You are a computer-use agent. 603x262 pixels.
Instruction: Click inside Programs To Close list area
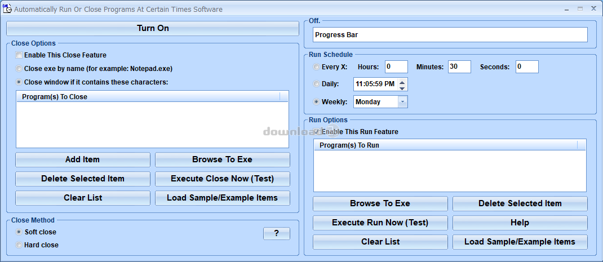pyautogui.click(x=152, y=125)
